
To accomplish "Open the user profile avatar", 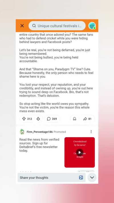I will 92,26.
